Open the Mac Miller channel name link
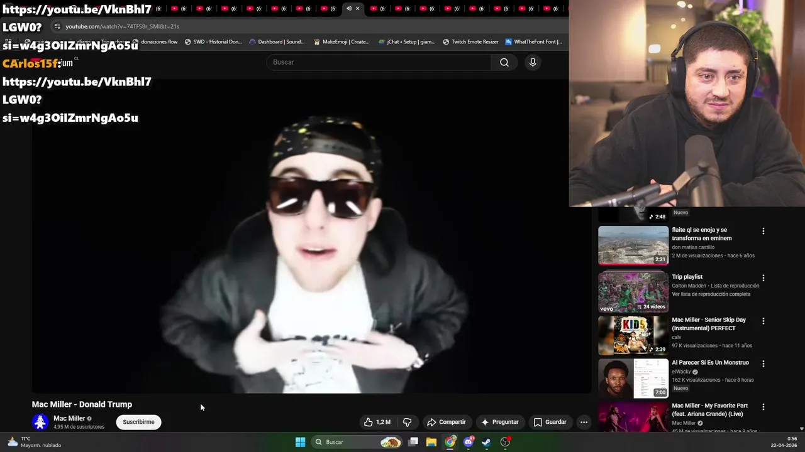The height and width of the screenshot is (452, 805). point(69,418)
